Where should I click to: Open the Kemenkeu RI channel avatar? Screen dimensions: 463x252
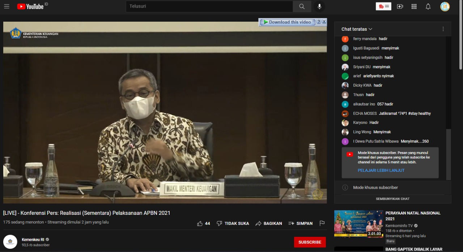pyautogui.click(x=10, y=242)
